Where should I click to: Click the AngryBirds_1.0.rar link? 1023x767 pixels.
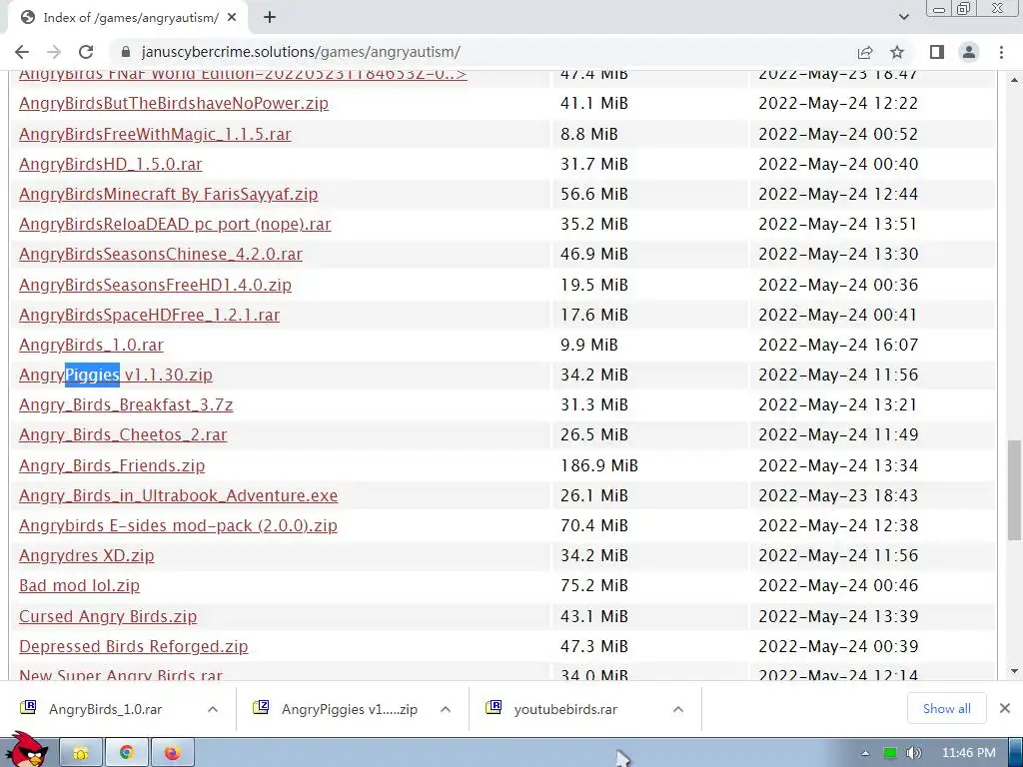click(91, 345)
